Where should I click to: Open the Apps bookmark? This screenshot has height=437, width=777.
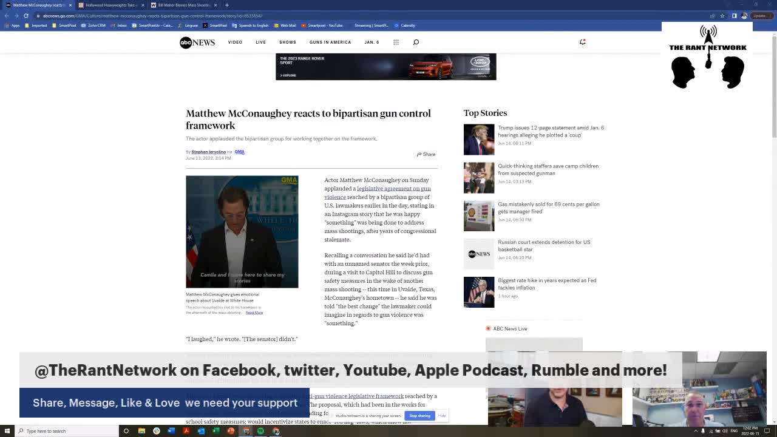point(12,25)
